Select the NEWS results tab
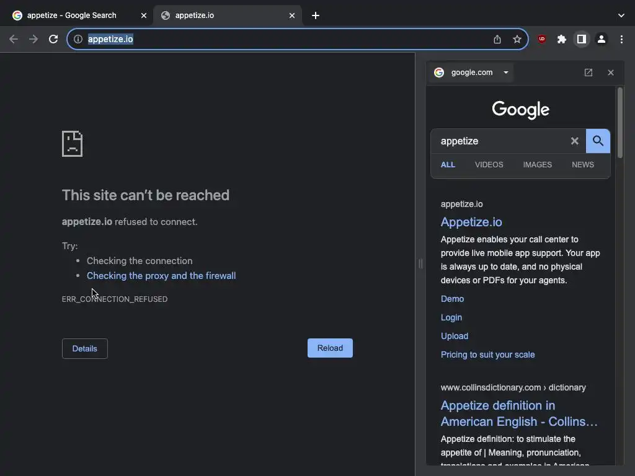Screen dimensions: 635x476 (583, 165)
